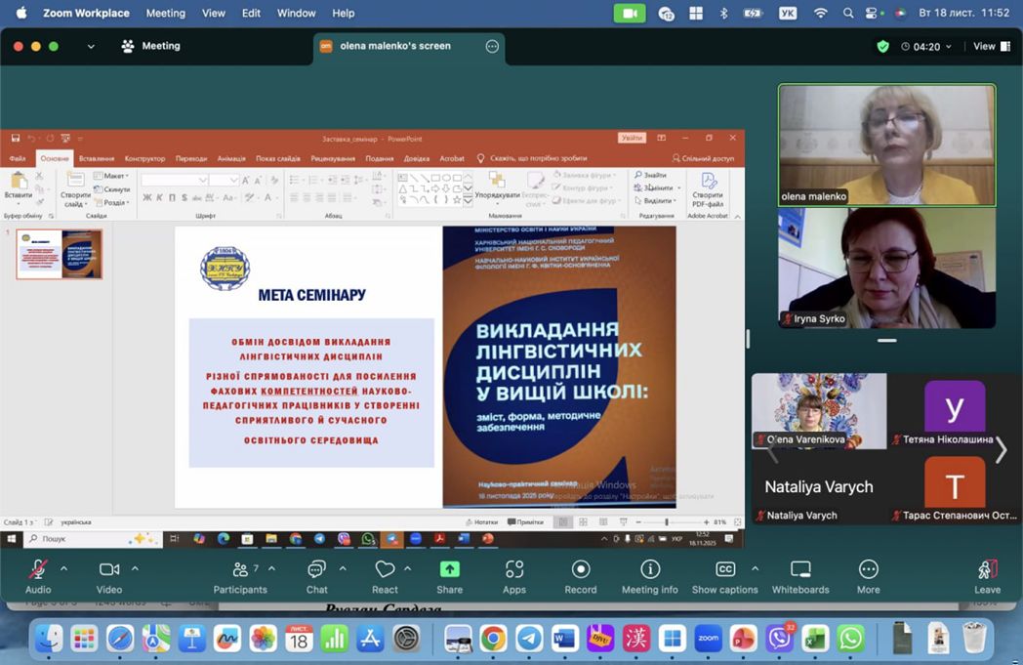The height and width of the screenshot is (665, 1023).
Task: Open the Window menu in menu bar
Action: pos(296,13)
